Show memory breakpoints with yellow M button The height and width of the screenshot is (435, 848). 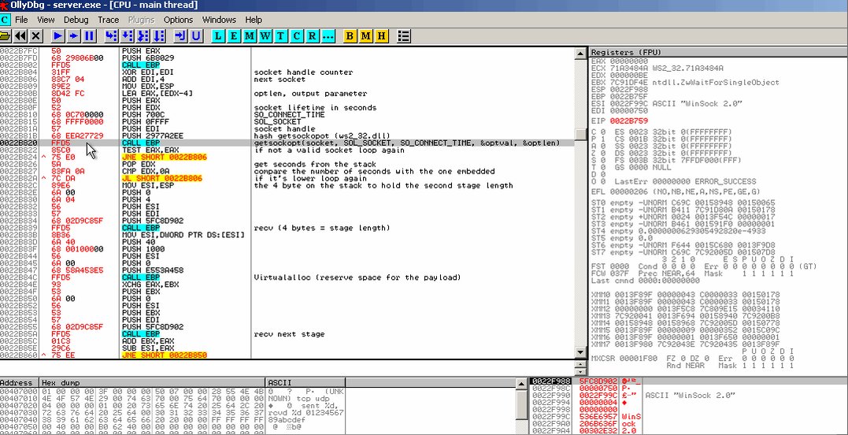point(366,36)
